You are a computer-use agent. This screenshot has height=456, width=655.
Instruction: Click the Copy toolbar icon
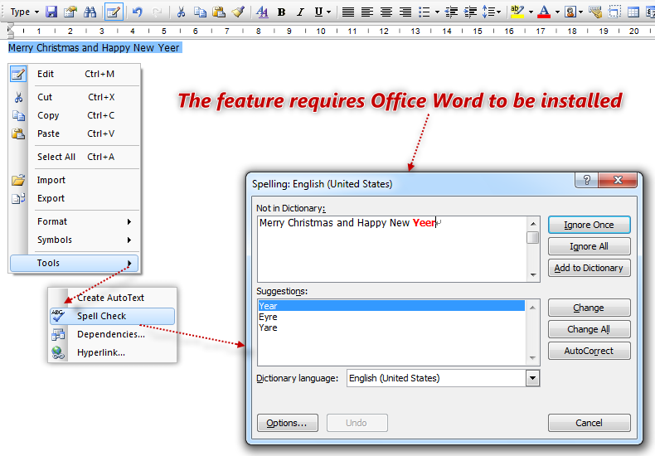coord(200,12)
